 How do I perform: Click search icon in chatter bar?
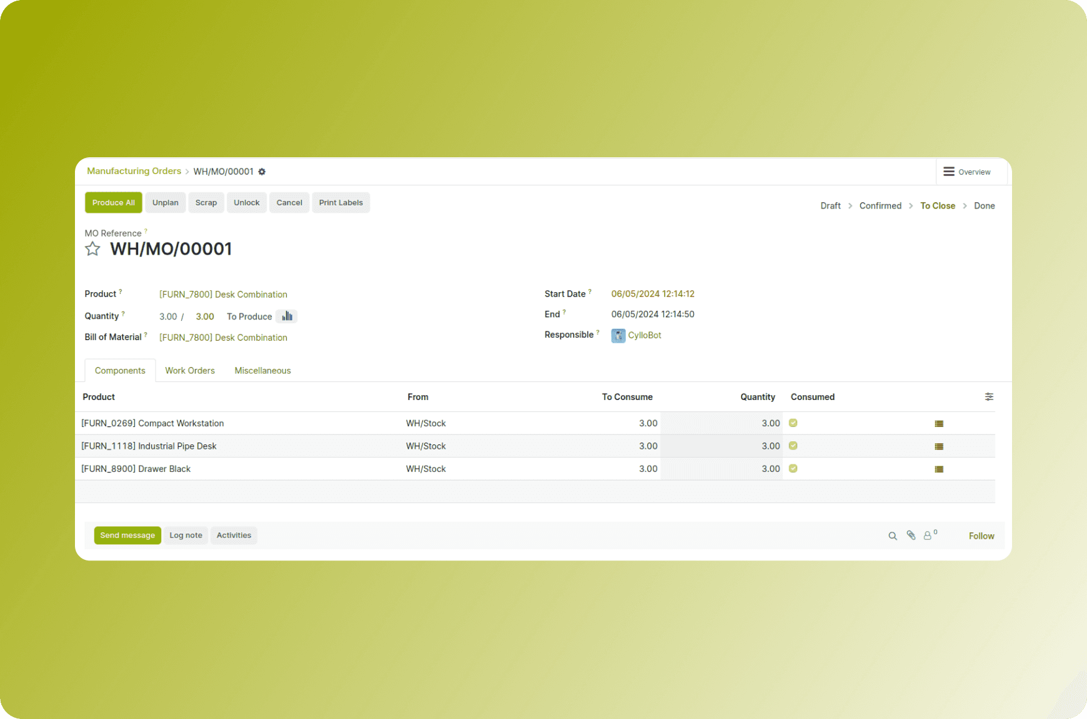893,536
